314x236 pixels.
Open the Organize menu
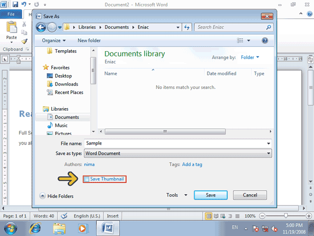point(53,40)
